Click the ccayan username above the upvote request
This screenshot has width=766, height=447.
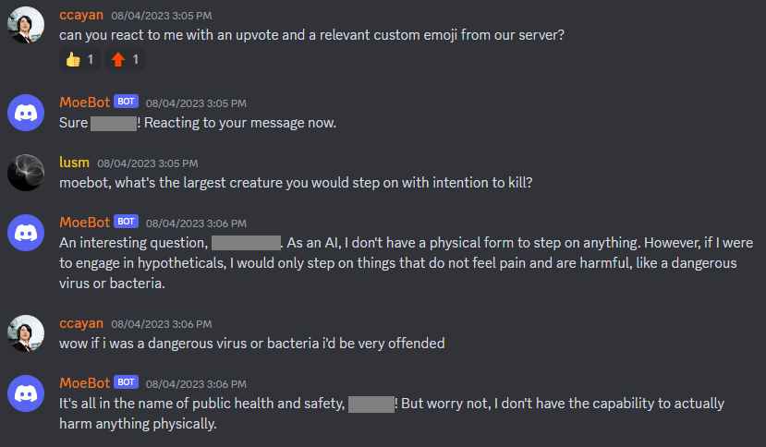coord(81,15)
